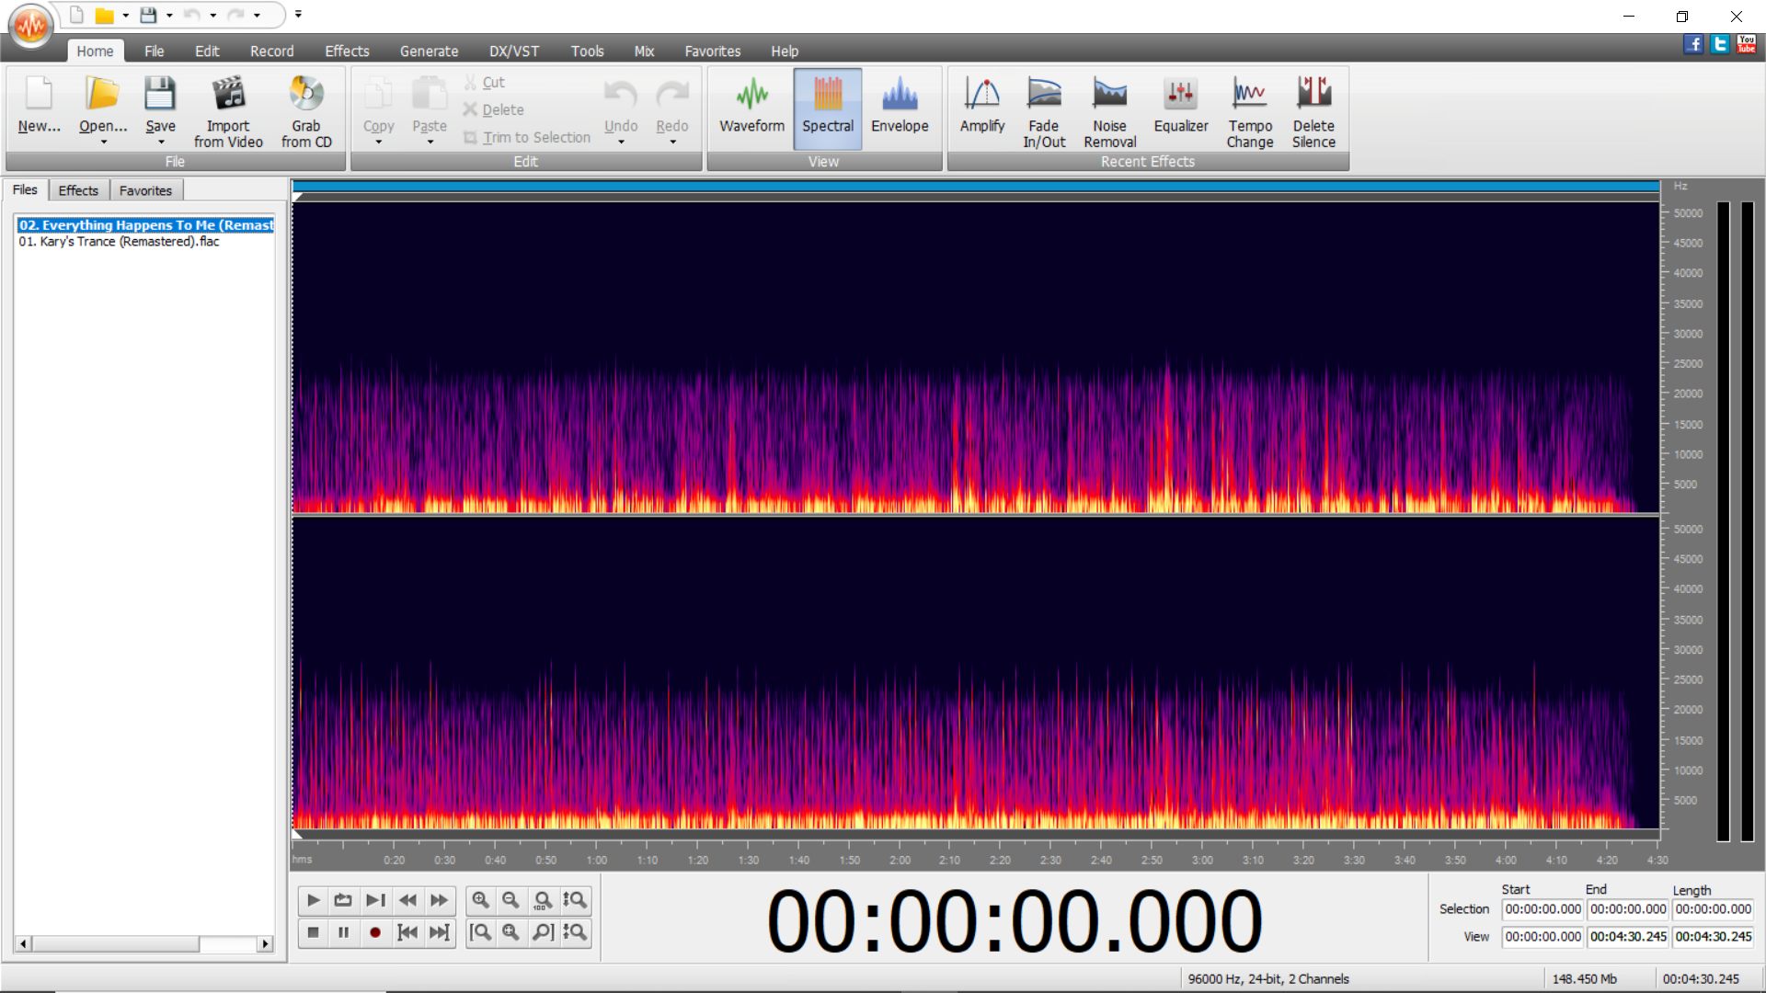This screenshot has height=993, width=1766.
Task: Switch to Envelope view
Action: click(x=900, y=108)
